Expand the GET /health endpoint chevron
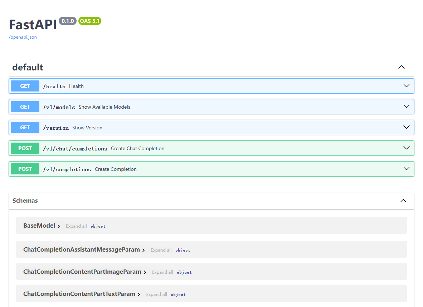This screenshot has width=423, height=307. point(406,86)
